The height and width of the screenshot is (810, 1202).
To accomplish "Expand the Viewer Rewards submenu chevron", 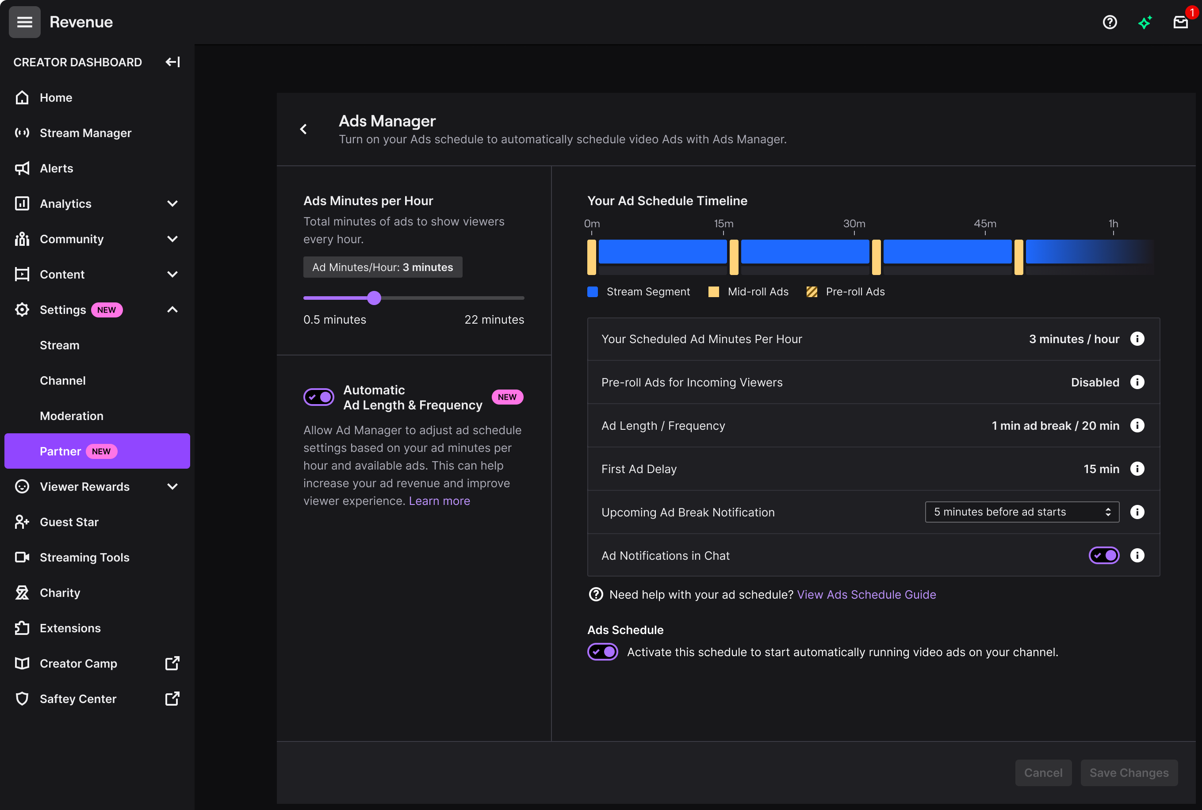I will pyautogui.click(x=172, y=487).
